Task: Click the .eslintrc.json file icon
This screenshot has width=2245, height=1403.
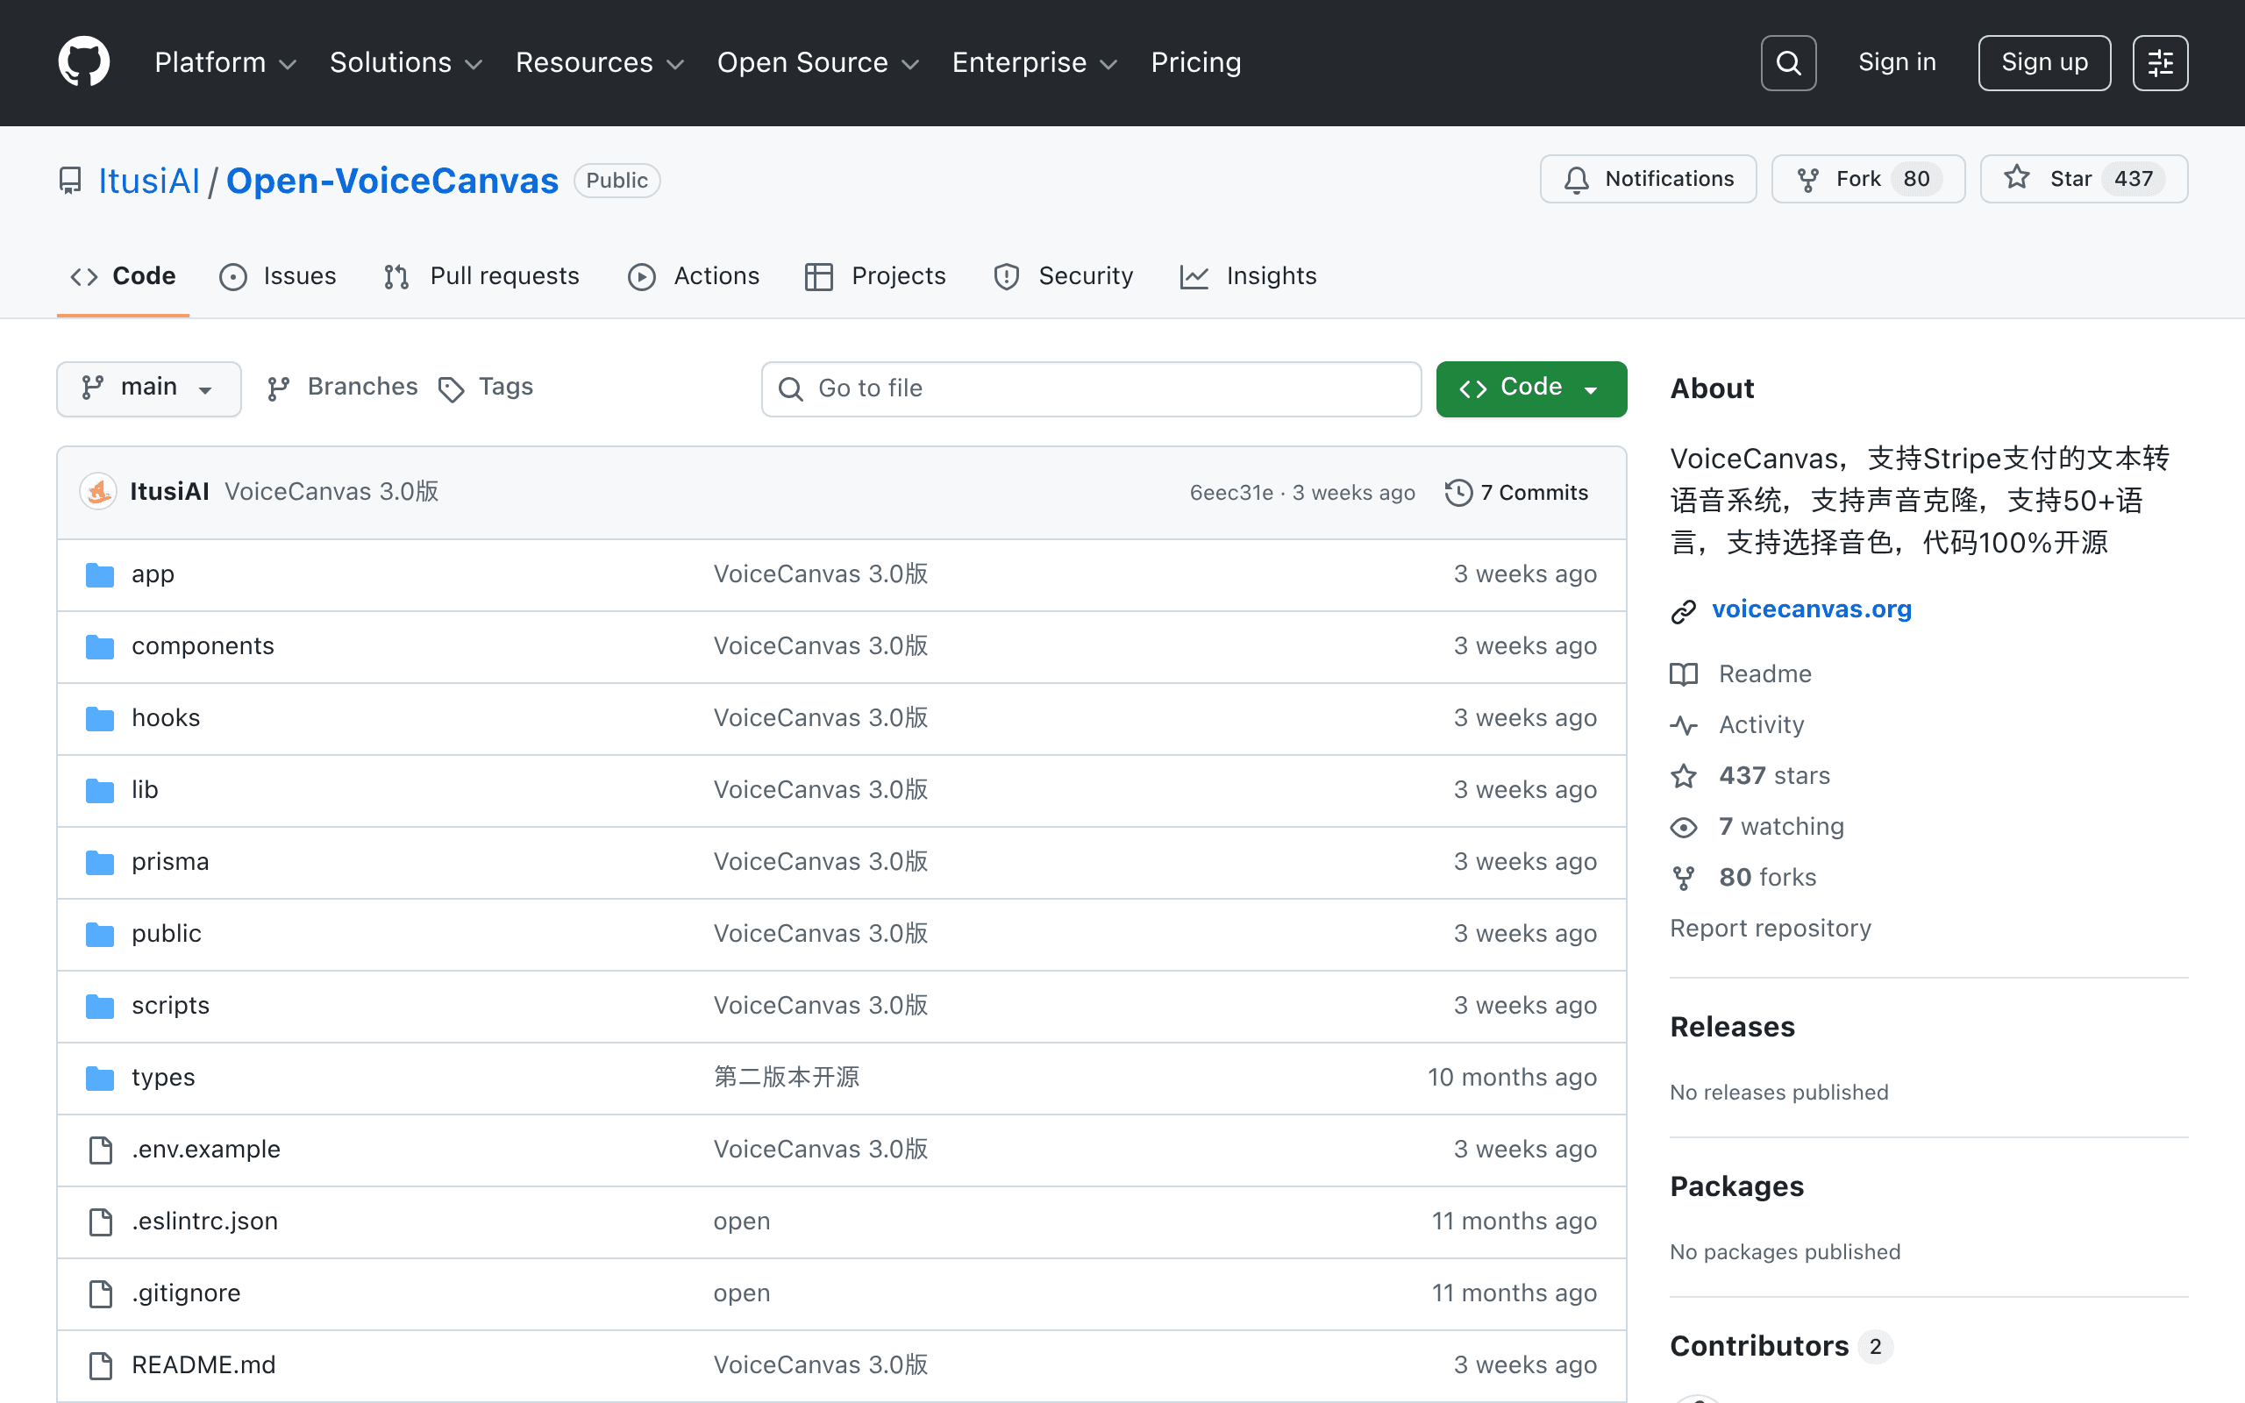Action: 100,1222
